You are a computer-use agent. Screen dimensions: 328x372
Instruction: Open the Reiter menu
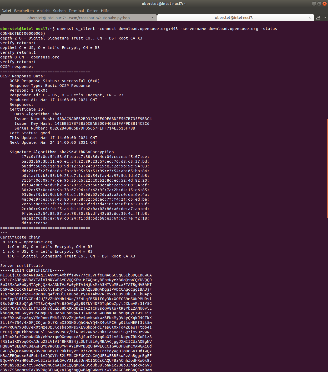tap(92, 11)
